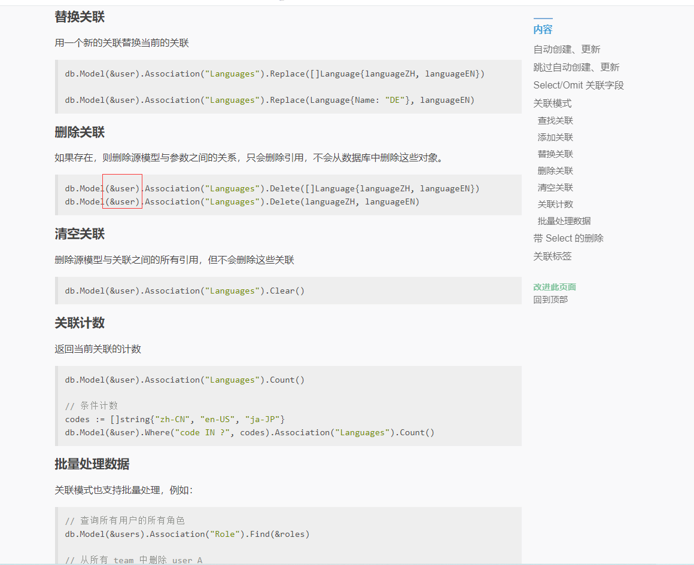Navigate to '删除关联' via sidebar link
Viewport: 694px width, 565px height.
[555, 171]
